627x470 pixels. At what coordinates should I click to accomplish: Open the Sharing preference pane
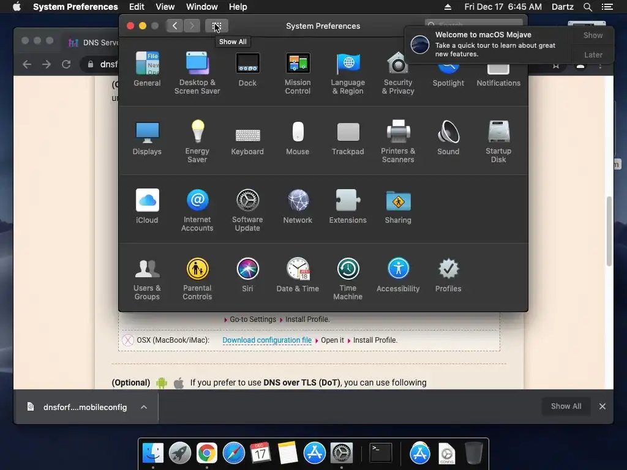(398, 206)
